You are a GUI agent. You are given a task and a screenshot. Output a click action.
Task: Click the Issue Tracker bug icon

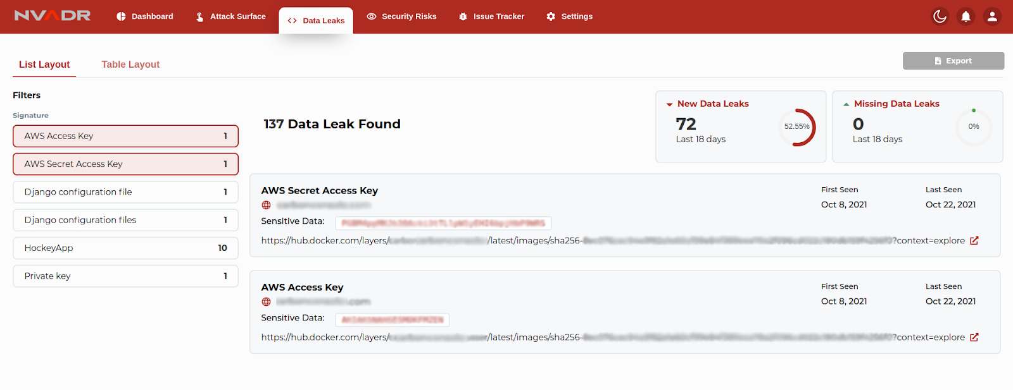(x=463, y=16)
